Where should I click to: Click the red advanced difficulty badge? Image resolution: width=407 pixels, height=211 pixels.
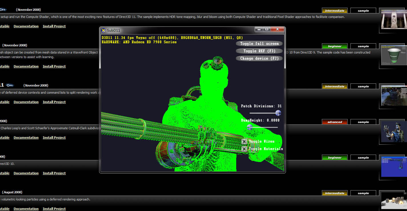click(334, 122)
